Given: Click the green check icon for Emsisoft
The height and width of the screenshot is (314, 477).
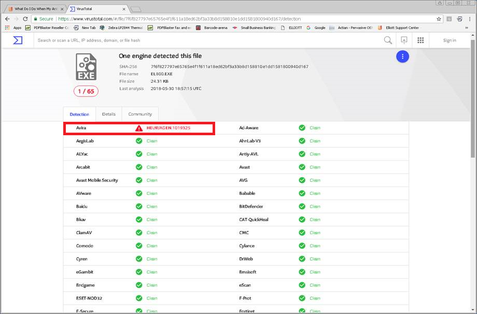Looking at the screenshot, I should [x=302, y=272].
